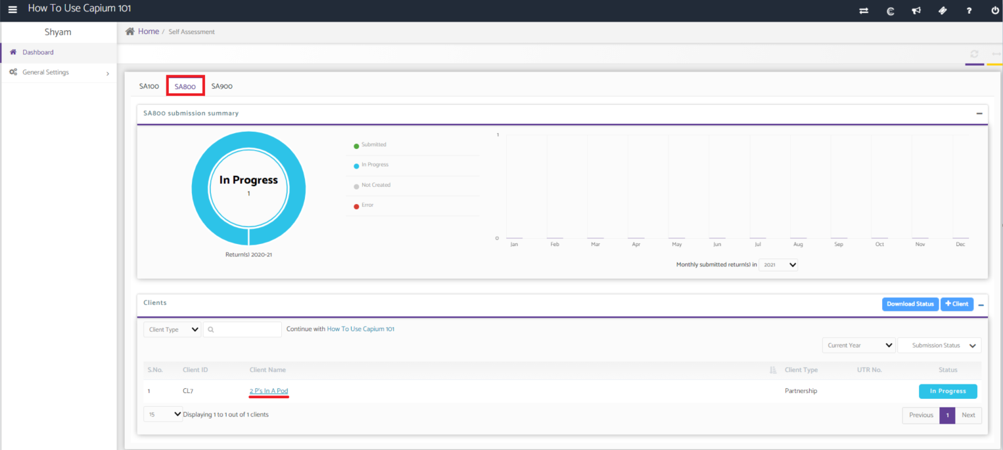This screenshot has height=450, width=1003.
Task: Click the Client Type column header
Action: tap(801, 370)
